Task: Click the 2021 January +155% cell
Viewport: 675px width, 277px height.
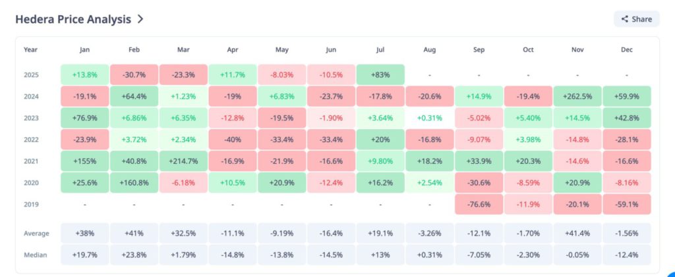Action: pos(84,161)
